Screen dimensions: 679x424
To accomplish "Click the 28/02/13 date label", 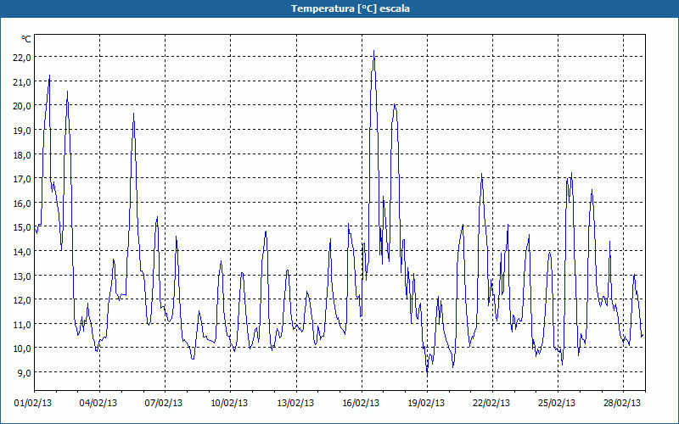I will point(622,404).
